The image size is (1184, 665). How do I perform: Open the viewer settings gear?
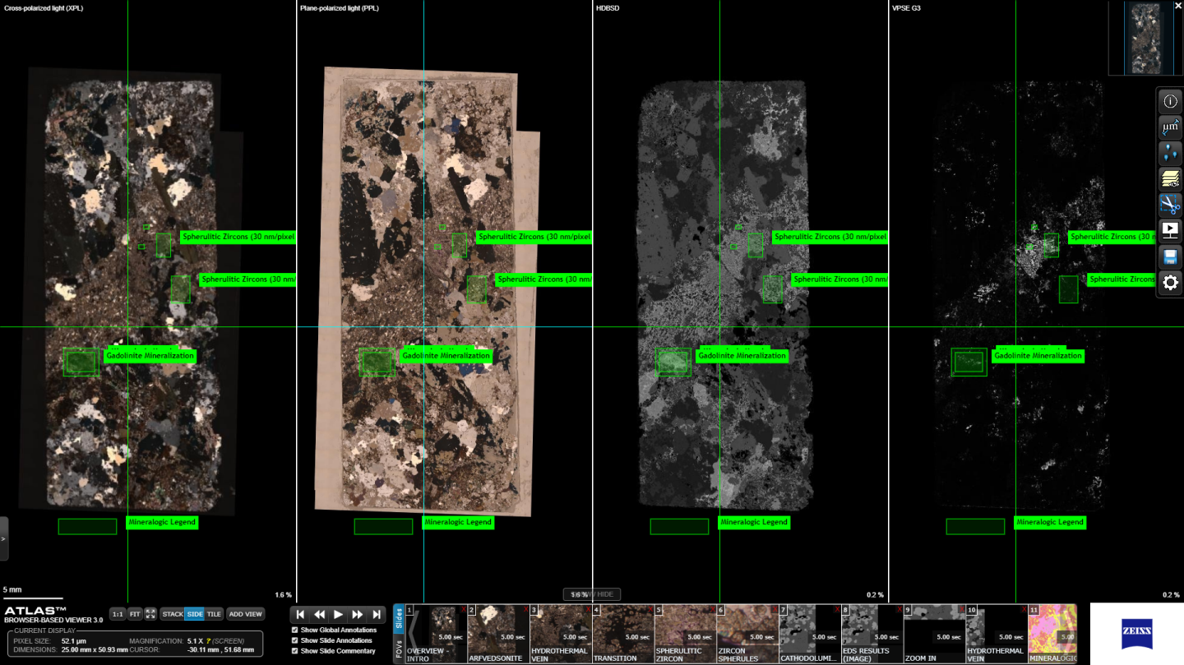click(1169, 282)
